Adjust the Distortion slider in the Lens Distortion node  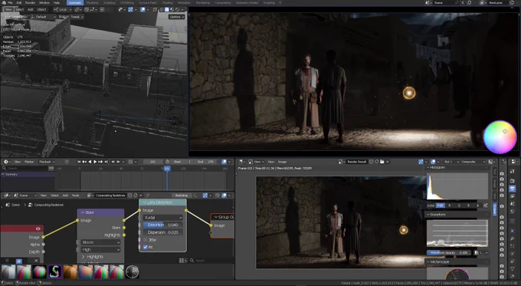tap(162, 225)
